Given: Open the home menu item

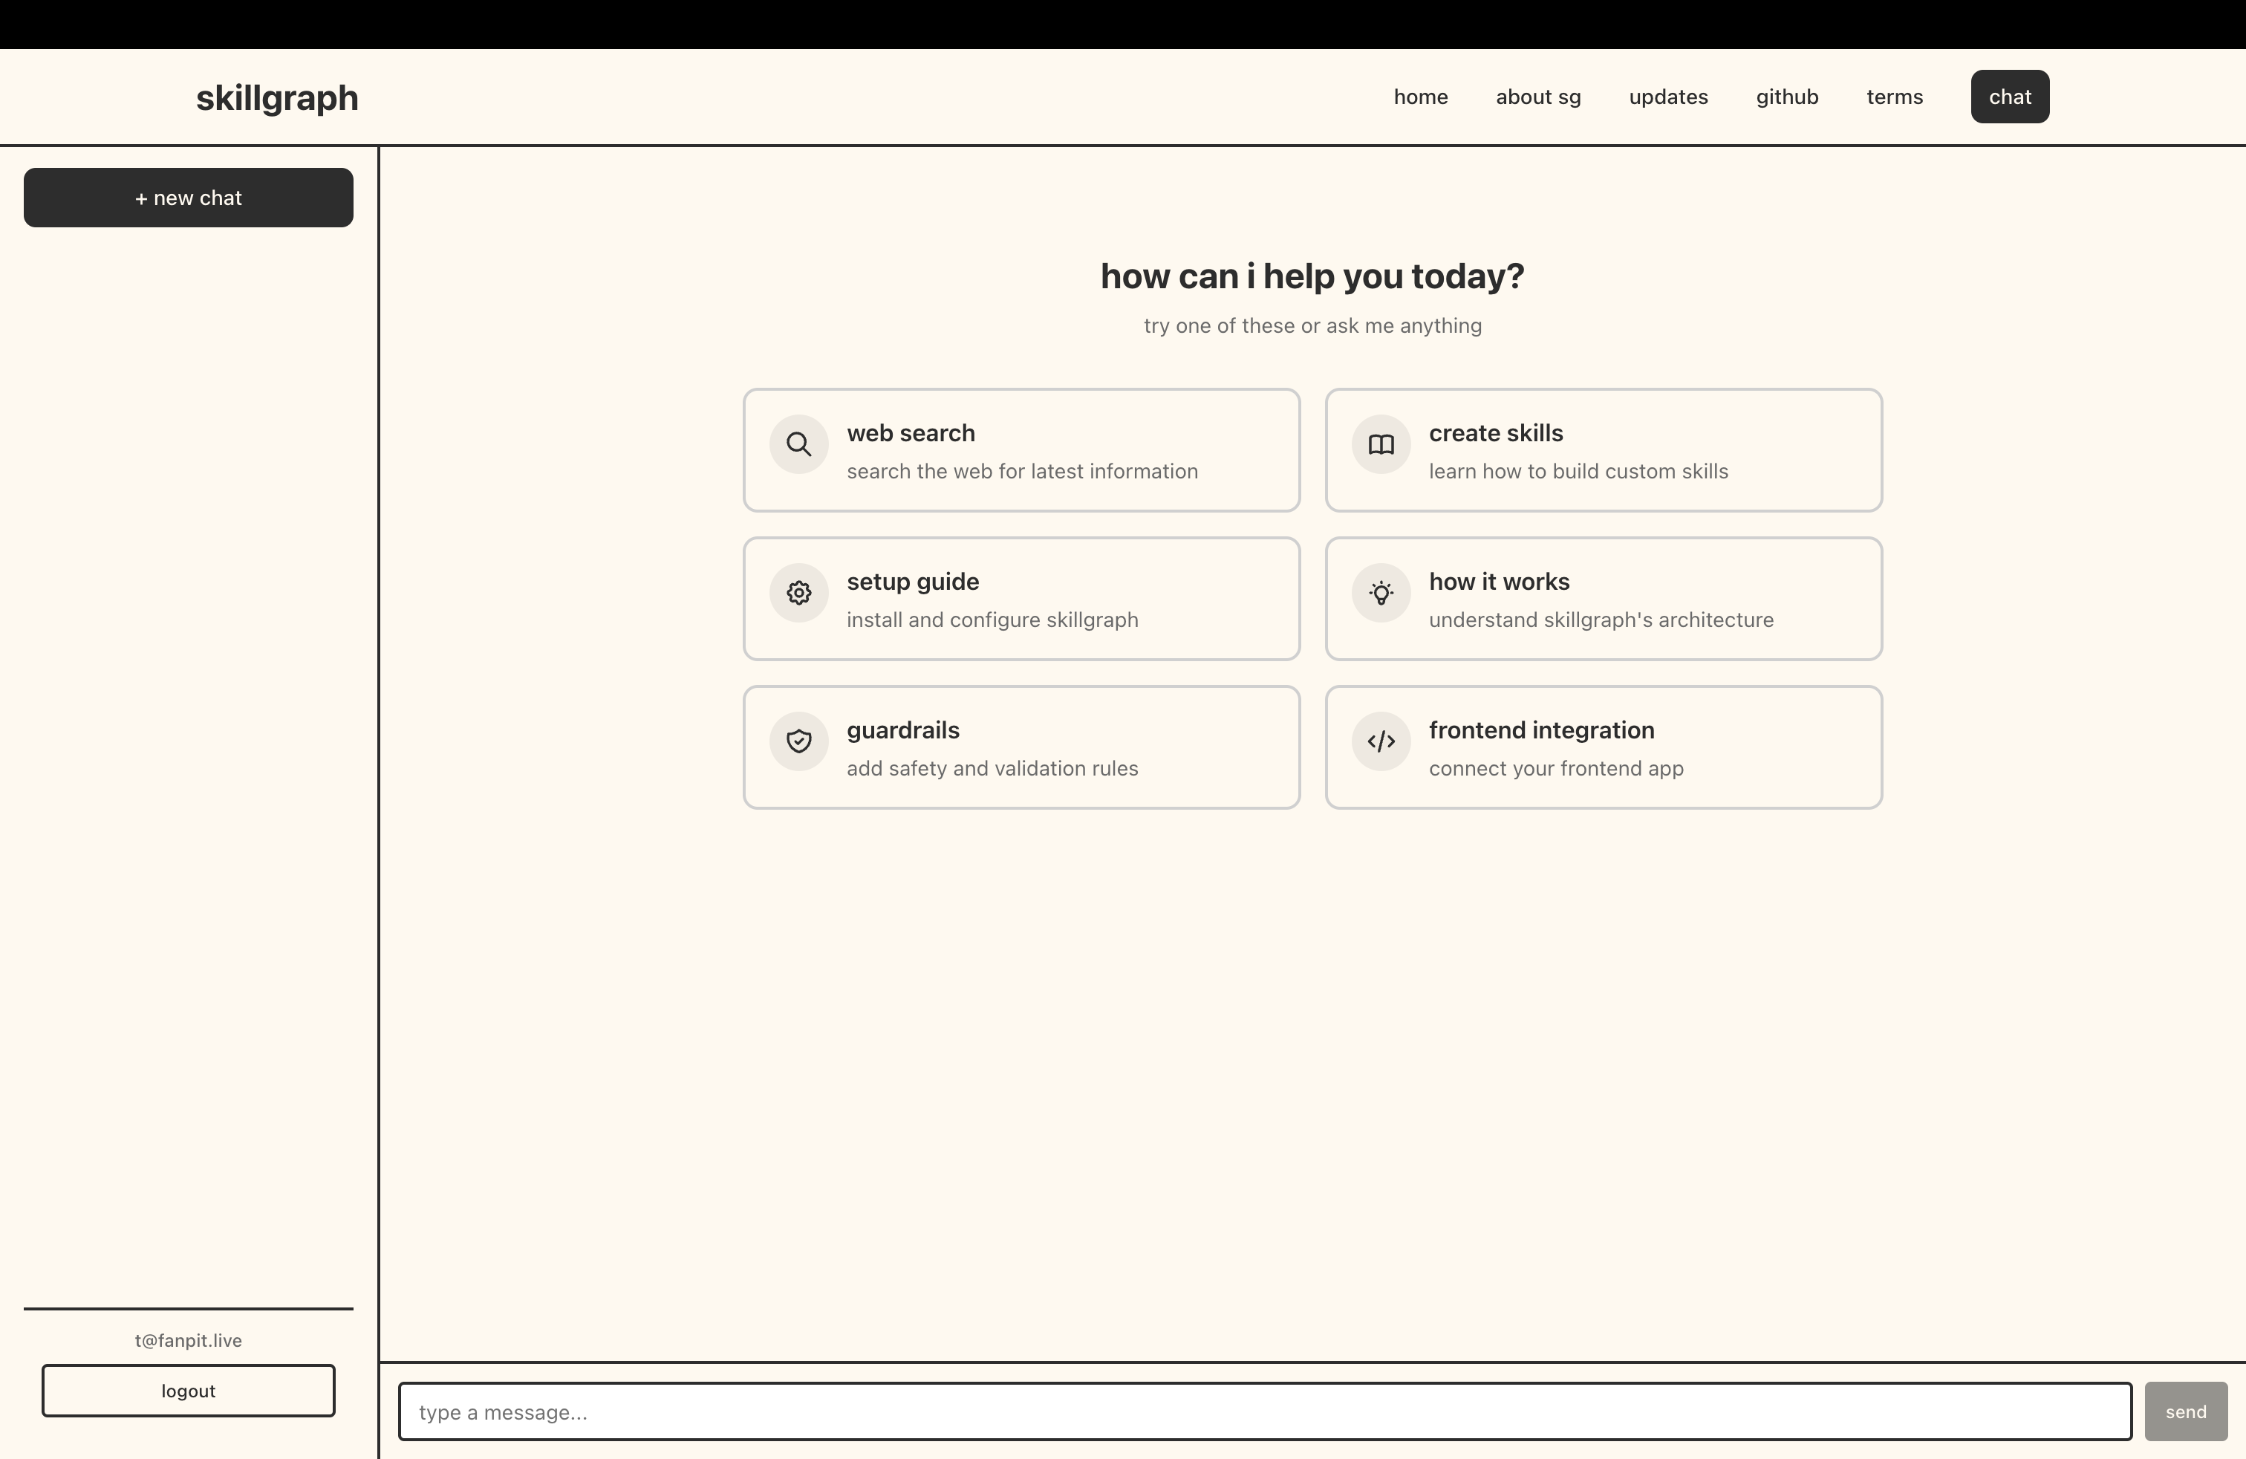Looking at the screenshot, I should 1420,97.
